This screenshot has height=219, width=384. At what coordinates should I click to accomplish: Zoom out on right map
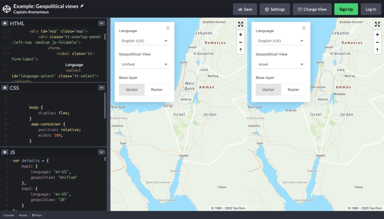coord(377,42)
